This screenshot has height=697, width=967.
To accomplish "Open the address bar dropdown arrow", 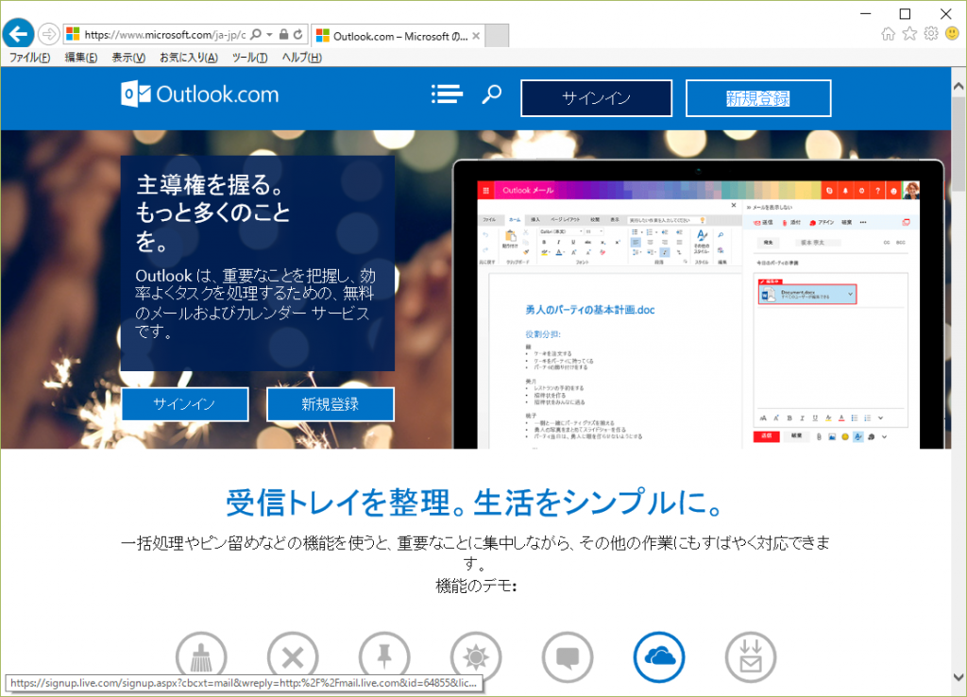I will pos(269,35).
